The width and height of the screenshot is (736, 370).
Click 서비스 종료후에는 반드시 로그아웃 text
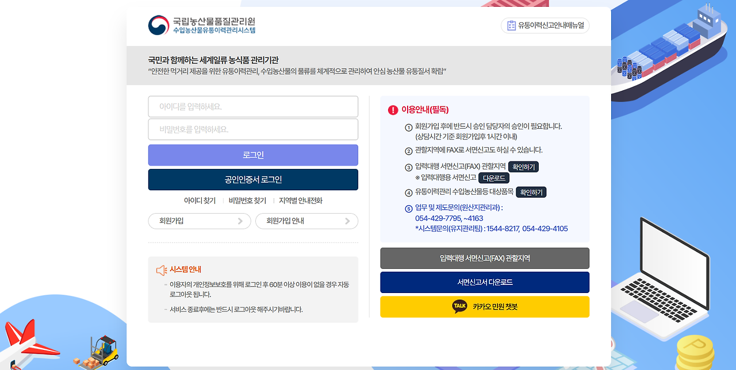tap(236, 309)
